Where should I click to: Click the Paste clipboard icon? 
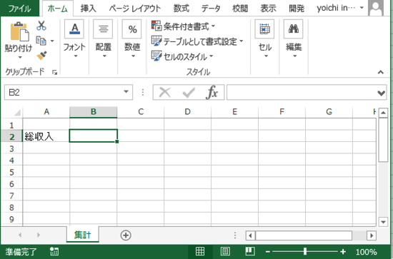tap(19, 31)
